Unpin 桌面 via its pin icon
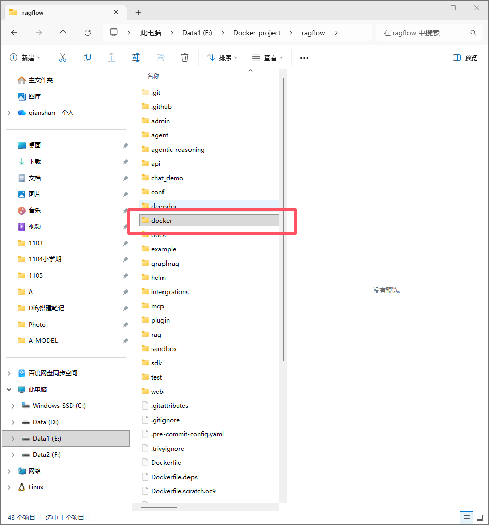Screen dimensions: 489x525 [x=125, y=145]
